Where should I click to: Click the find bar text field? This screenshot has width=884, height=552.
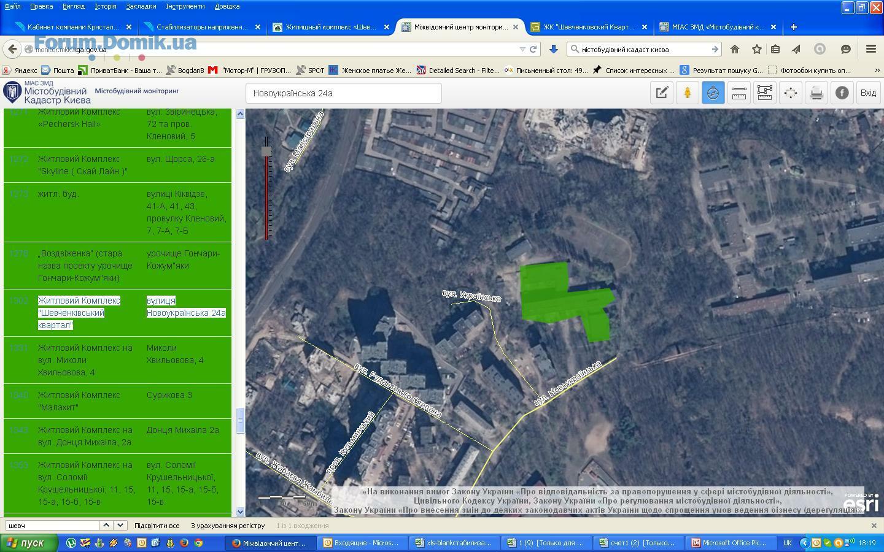click(x=52, y=526)
